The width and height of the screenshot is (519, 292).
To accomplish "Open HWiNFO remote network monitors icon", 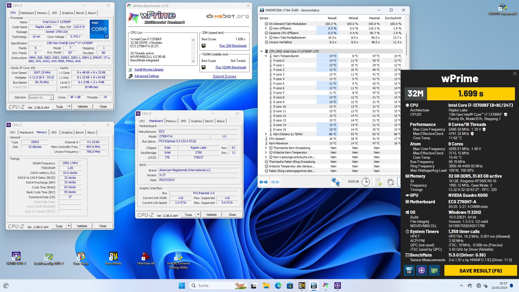I will (x=335, y=182).
